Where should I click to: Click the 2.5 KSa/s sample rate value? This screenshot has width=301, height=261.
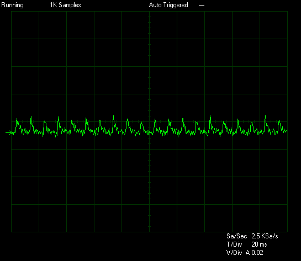pyautogui.click(x=265, y=236)
